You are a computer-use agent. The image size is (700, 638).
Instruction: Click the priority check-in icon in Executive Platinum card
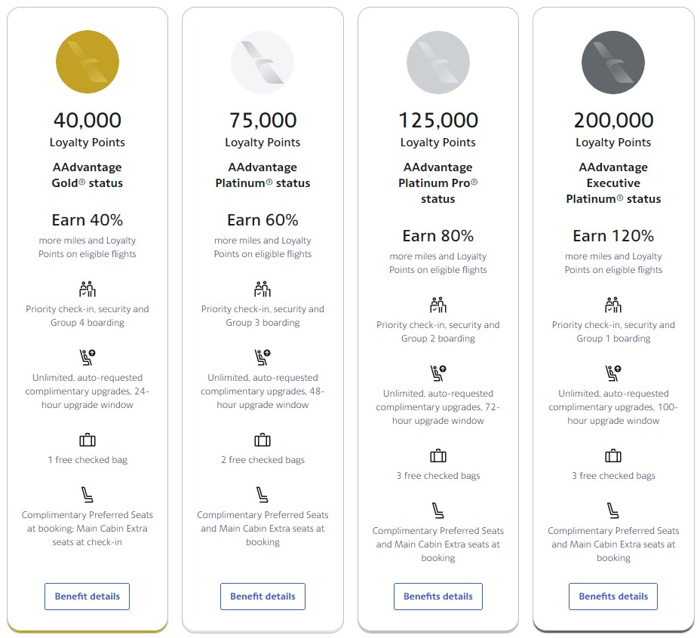(613, 305)
